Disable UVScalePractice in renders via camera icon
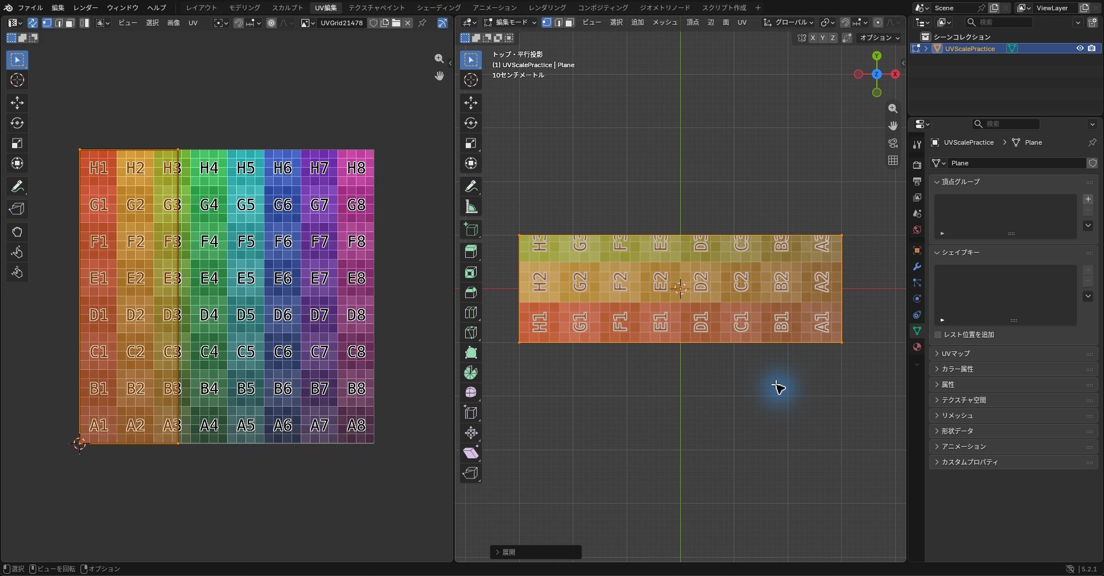1104x576 pixels. coord(1091,49)
